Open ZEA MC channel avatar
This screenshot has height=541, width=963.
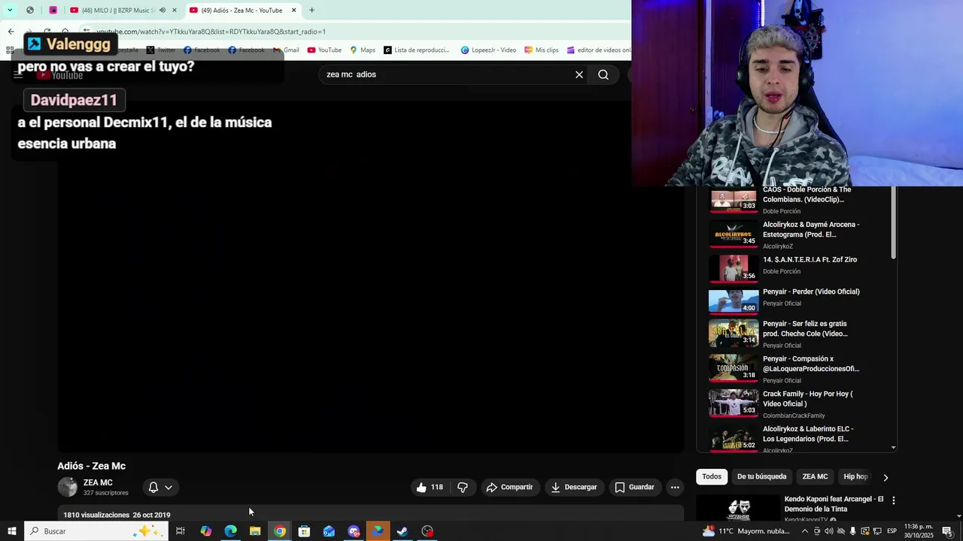click(68, 487)
